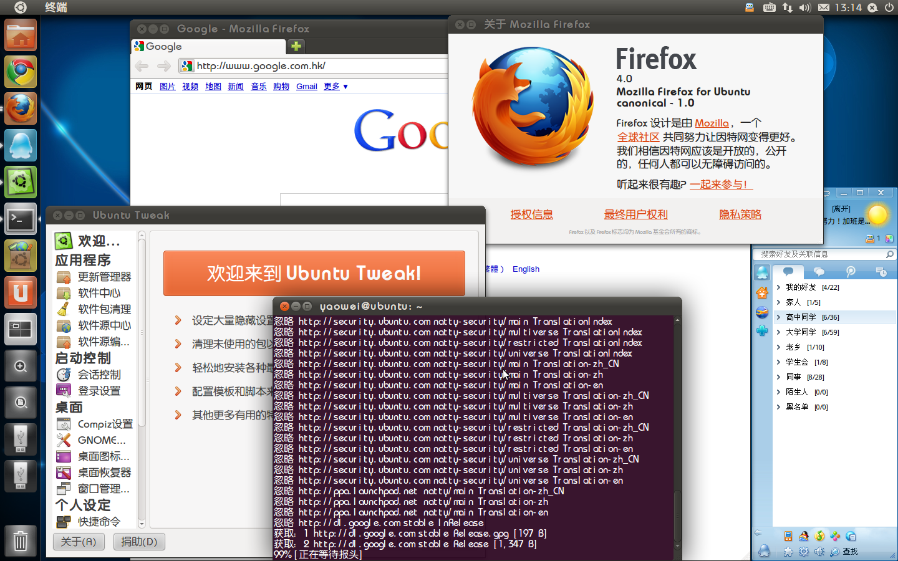Viewport: 898px width, 561px height.
Task: Click 图片 in Google navigation bar
Action: [167, 87]
